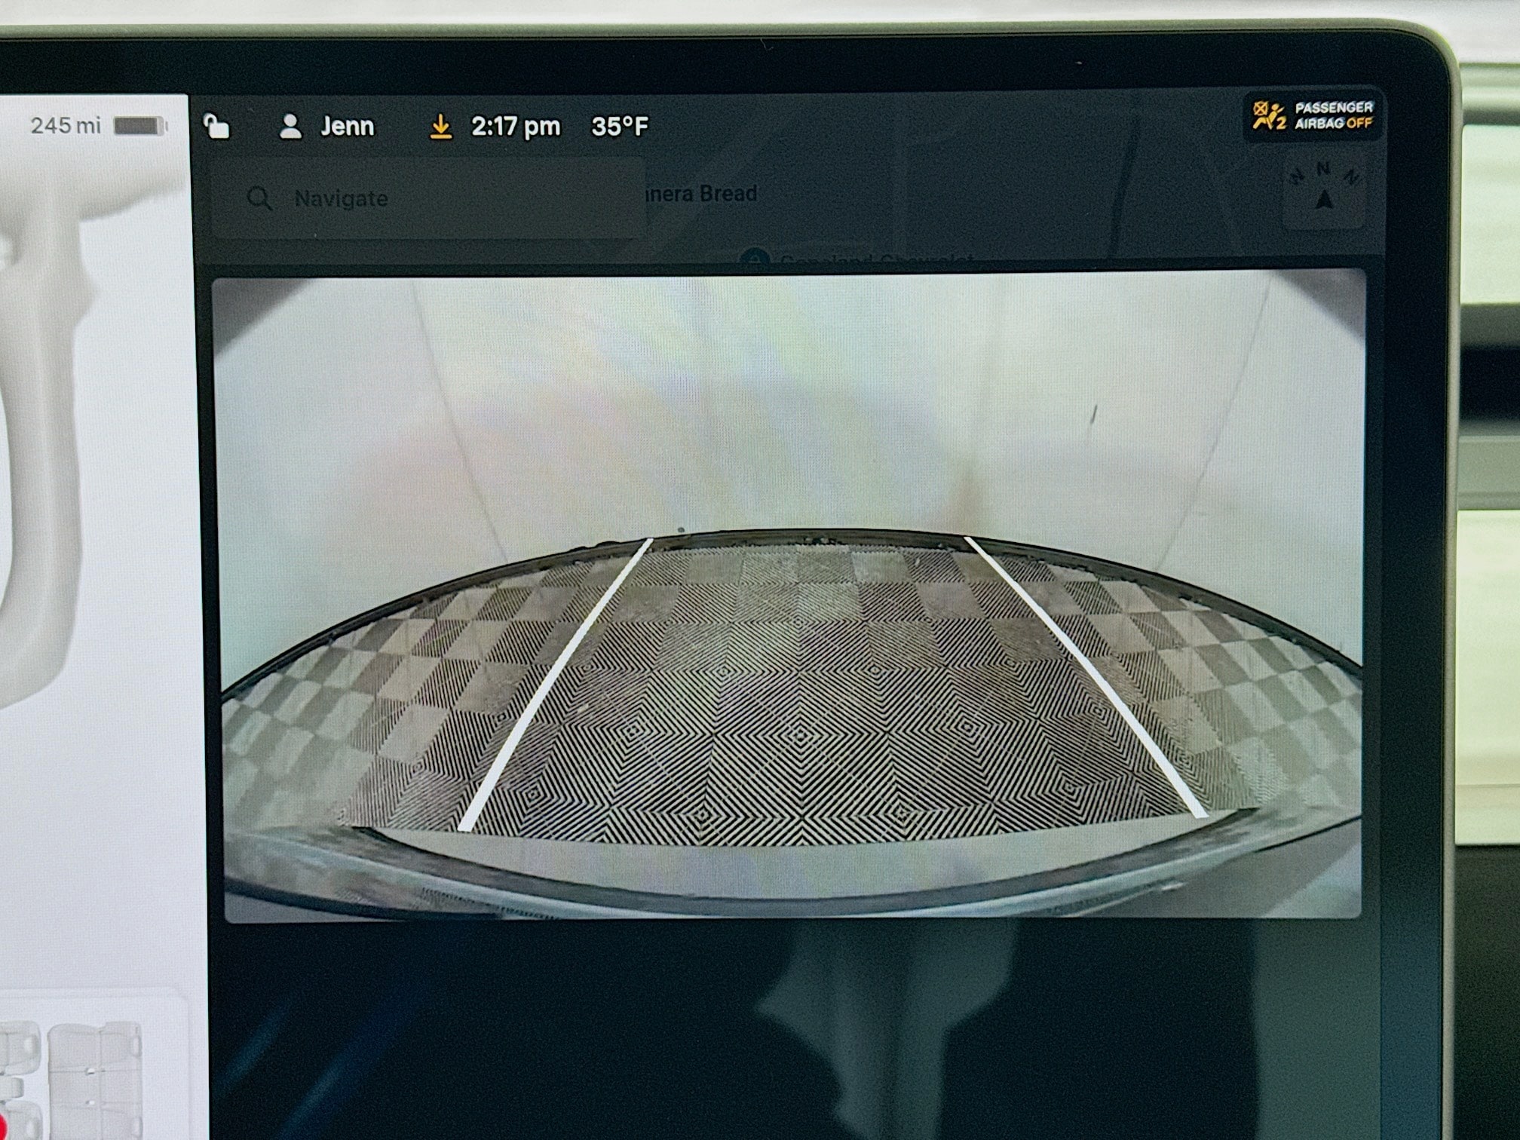Image resolution: width=1520 pixels, height=1140 pixels.
Task: Tap the PASSENGER AIRBAG OFF text
Action: [1333, 115]
